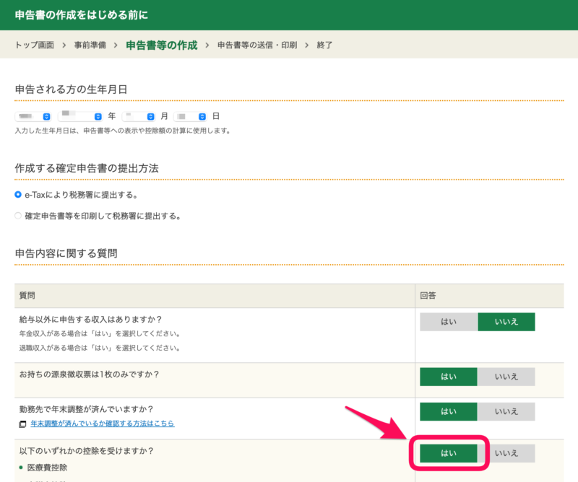Navigate to 事前準備 breadcrumb step

pos(90,45)
